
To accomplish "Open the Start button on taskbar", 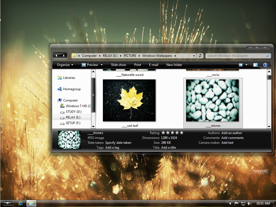I will tap(7, 203).
